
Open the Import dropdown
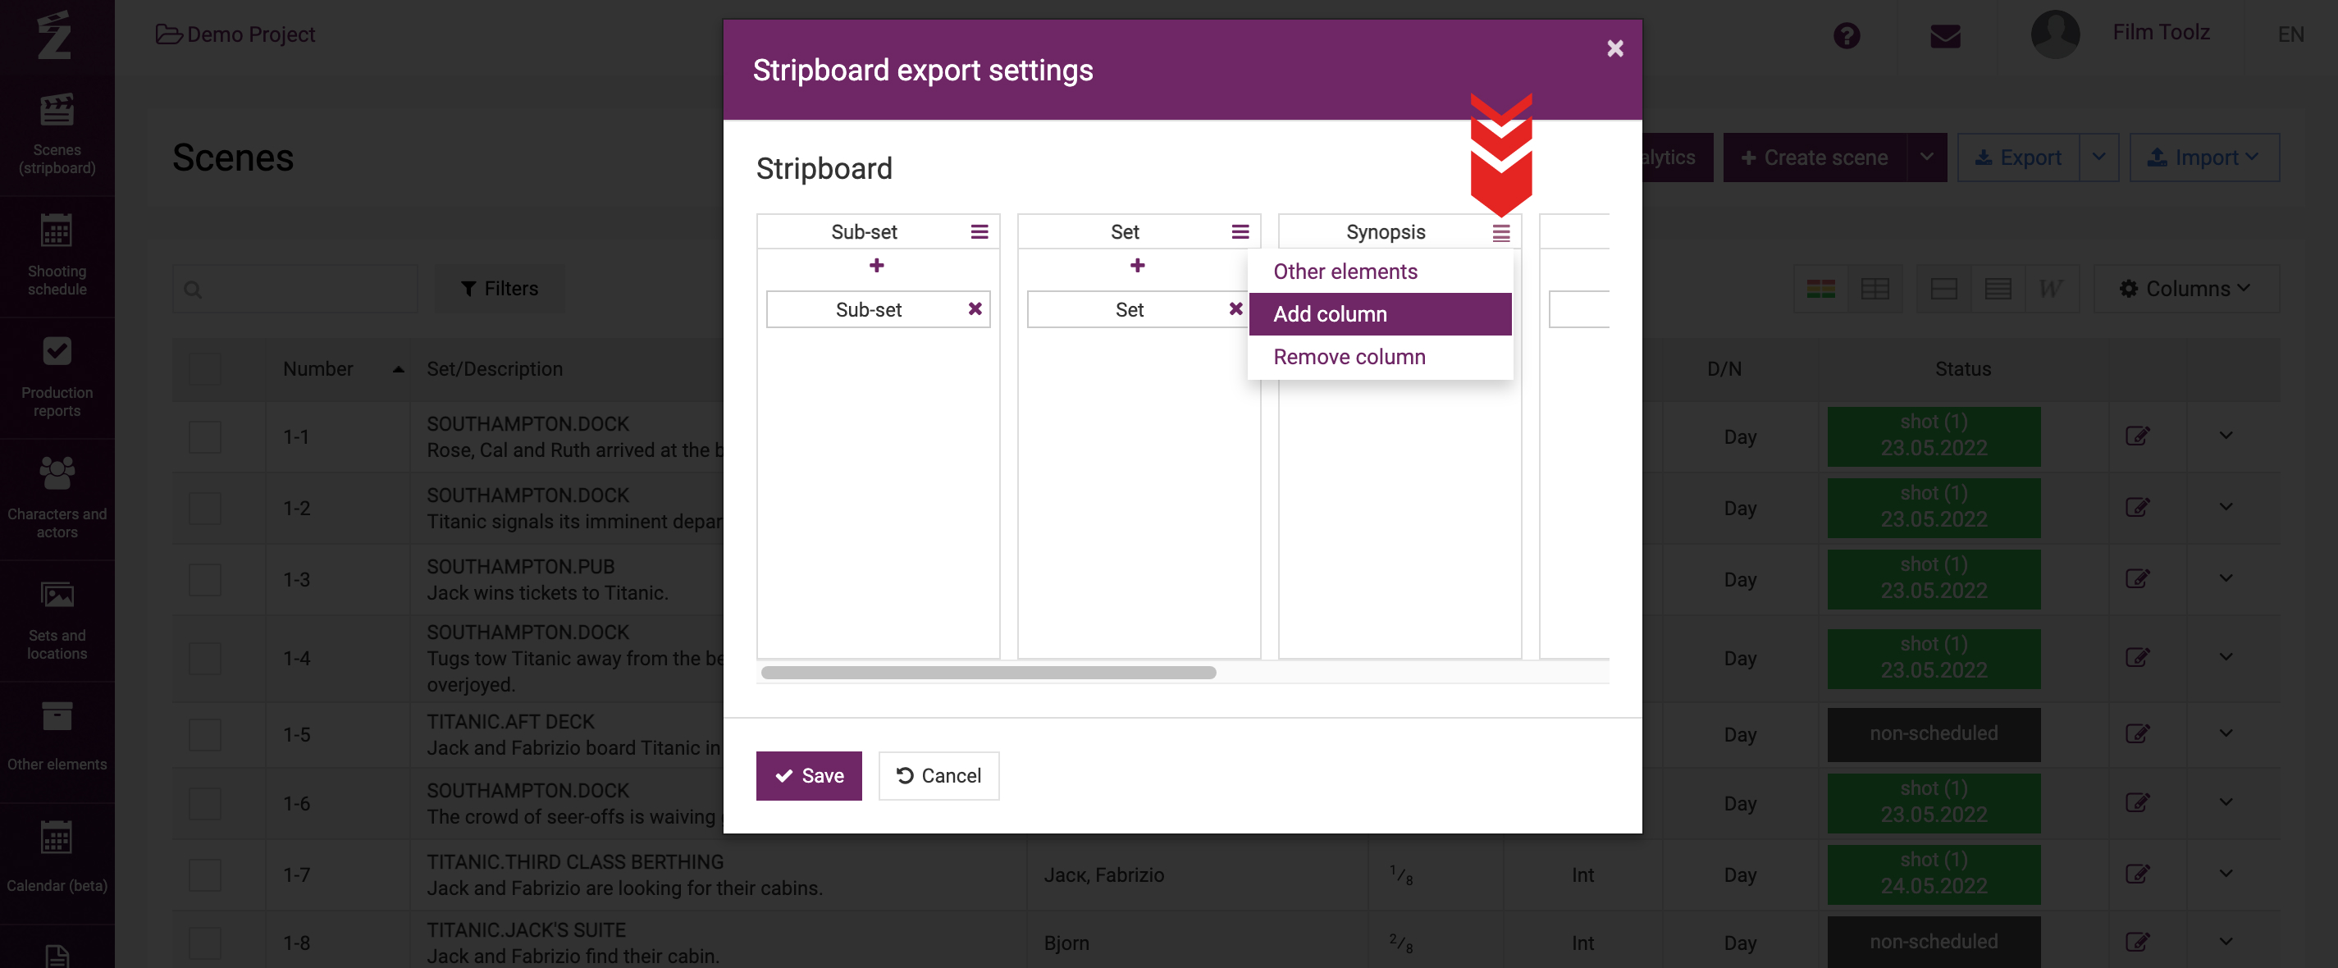coord(2203,157)
